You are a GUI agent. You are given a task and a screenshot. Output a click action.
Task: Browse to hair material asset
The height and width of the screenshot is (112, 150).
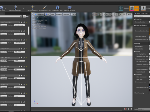click(x=24, y=67)
